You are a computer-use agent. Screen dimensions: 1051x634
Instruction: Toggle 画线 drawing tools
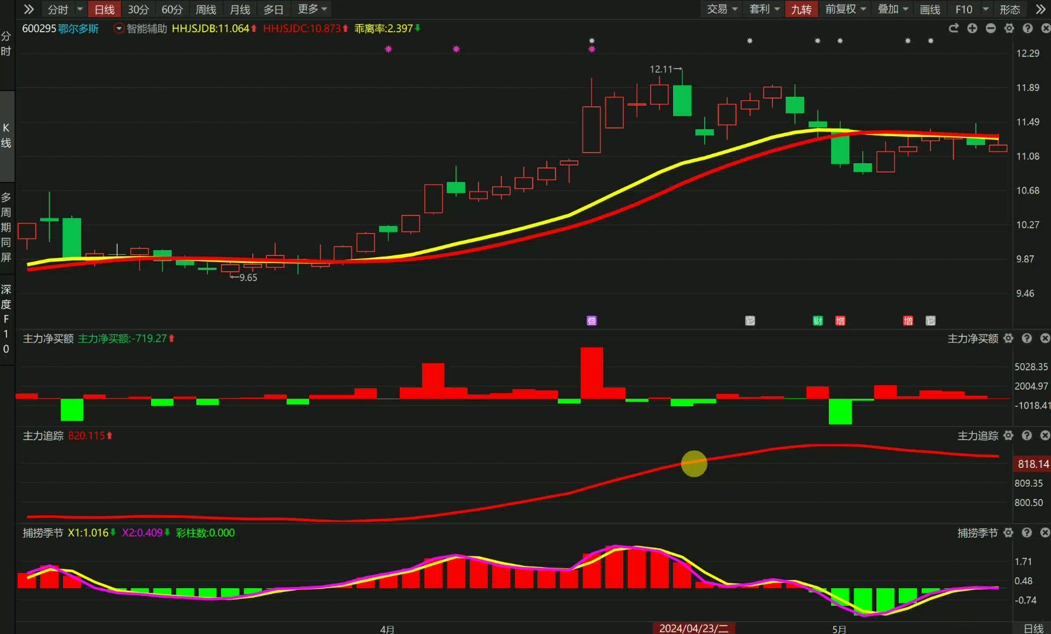tap(930, 9)
